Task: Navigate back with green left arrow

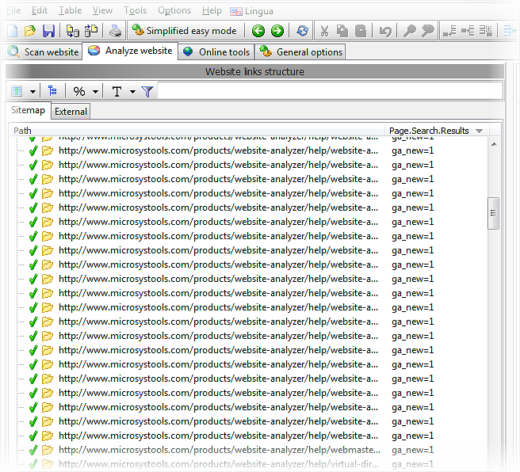Action: click(x=258, y=31)
